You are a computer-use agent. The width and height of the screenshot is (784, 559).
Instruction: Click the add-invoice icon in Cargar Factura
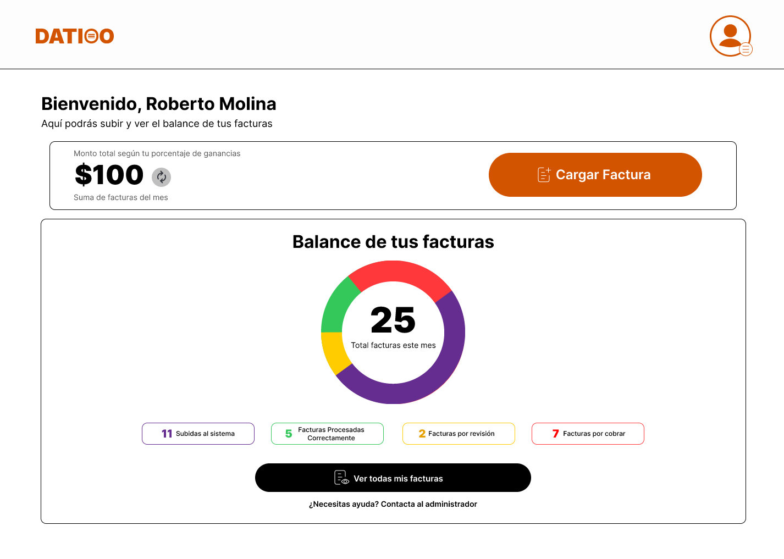pos(543,174)
